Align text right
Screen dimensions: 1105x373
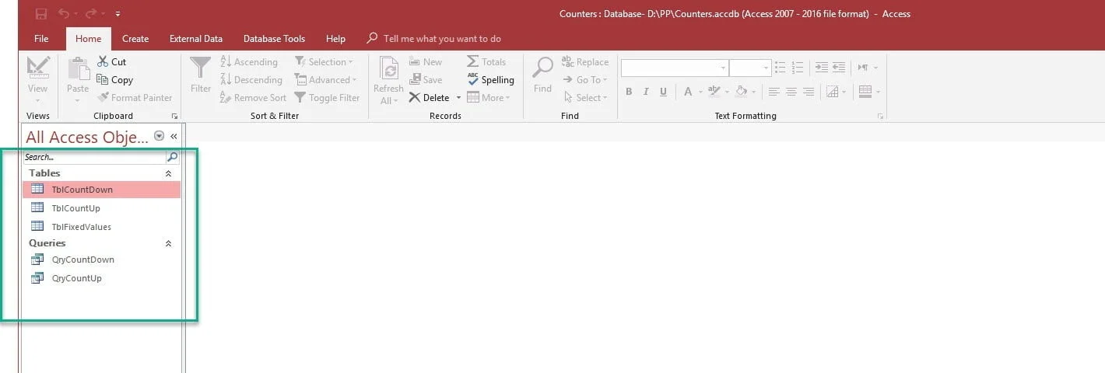pyautogui.click(x=809, y=92)
